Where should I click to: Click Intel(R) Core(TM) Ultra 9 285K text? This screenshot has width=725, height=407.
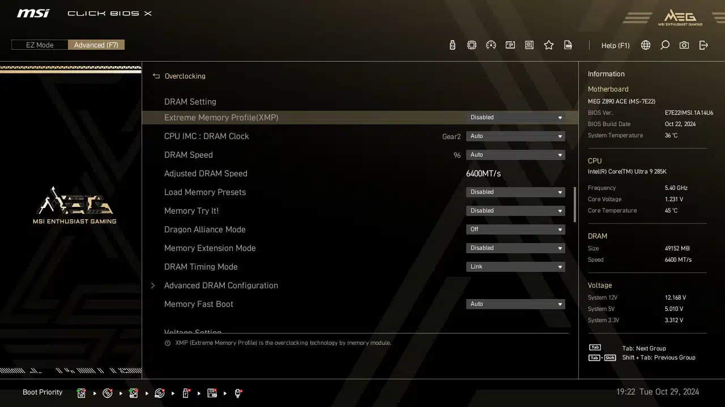click(x=627, y=171)
